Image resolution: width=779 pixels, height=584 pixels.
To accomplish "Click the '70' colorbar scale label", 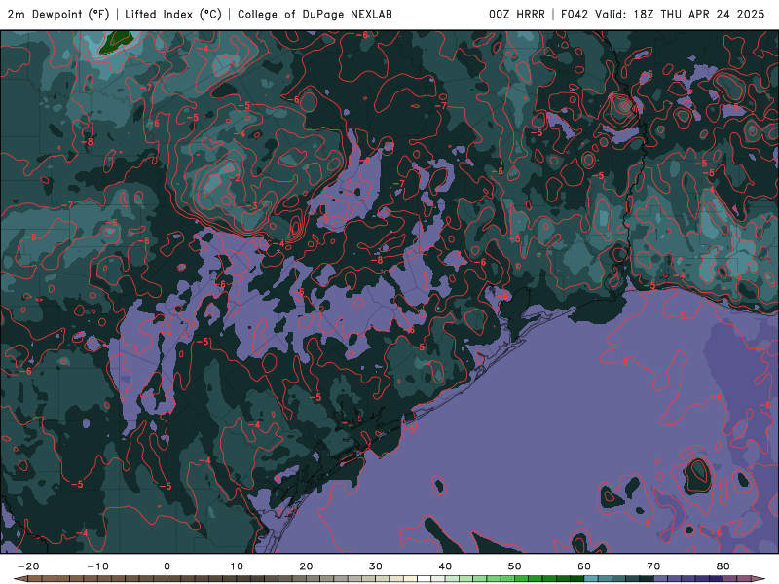I will pos(653,566).
